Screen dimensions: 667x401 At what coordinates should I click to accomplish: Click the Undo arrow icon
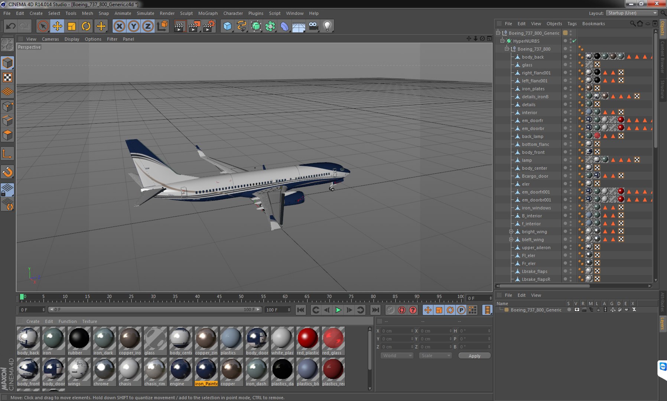pyautogui.click(x=11, y=26)
